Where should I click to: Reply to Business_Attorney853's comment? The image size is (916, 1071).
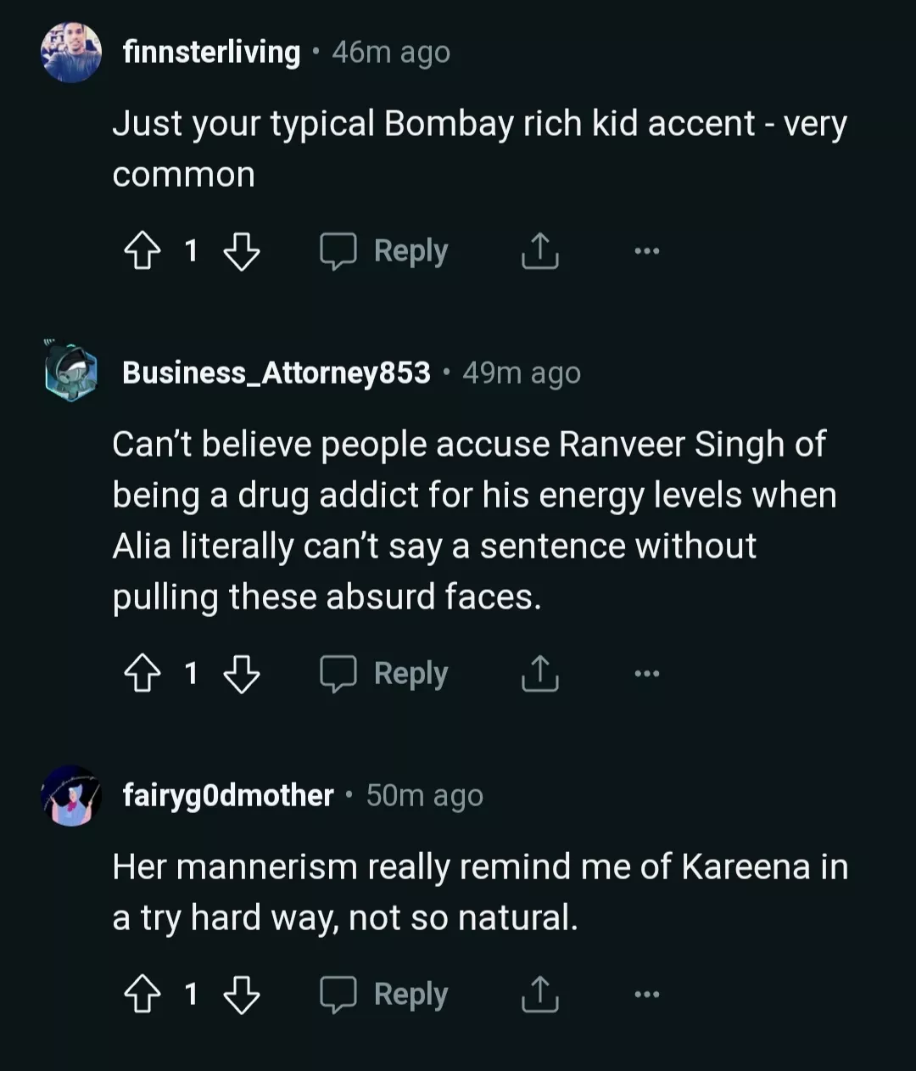tap(384, 674)
